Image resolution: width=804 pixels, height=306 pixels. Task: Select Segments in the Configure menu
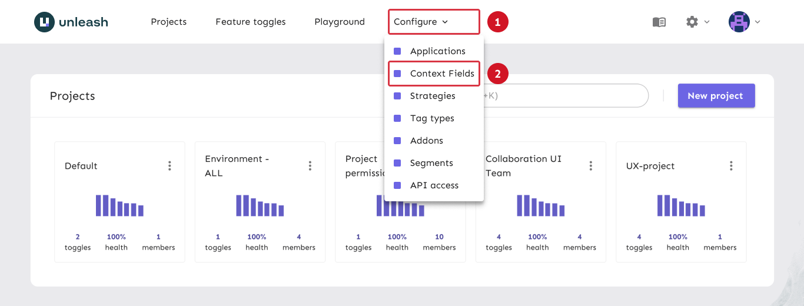431,163
